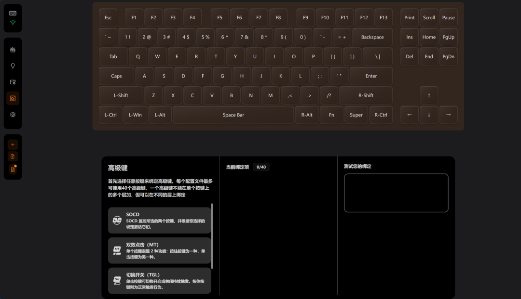Click the SOCD icon in the list
This screenshot has height=299, width=521.
point(117,220)
